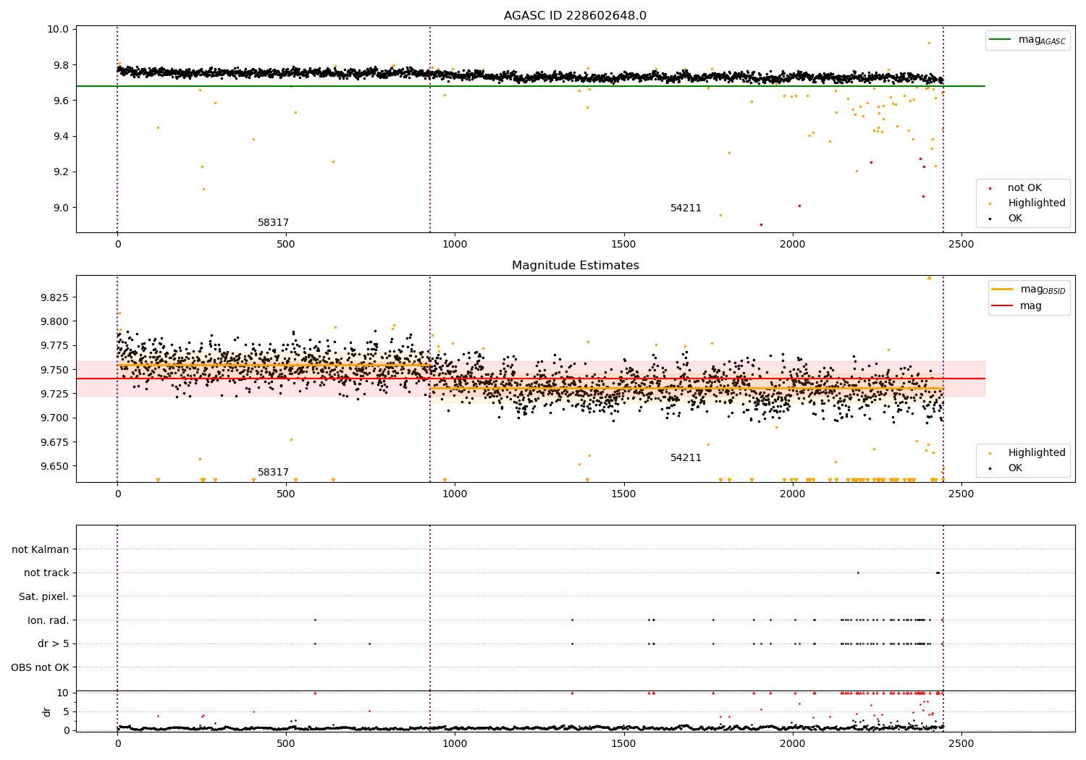Click the '10.0' y-axis tick label

click(x=59, y=30)
